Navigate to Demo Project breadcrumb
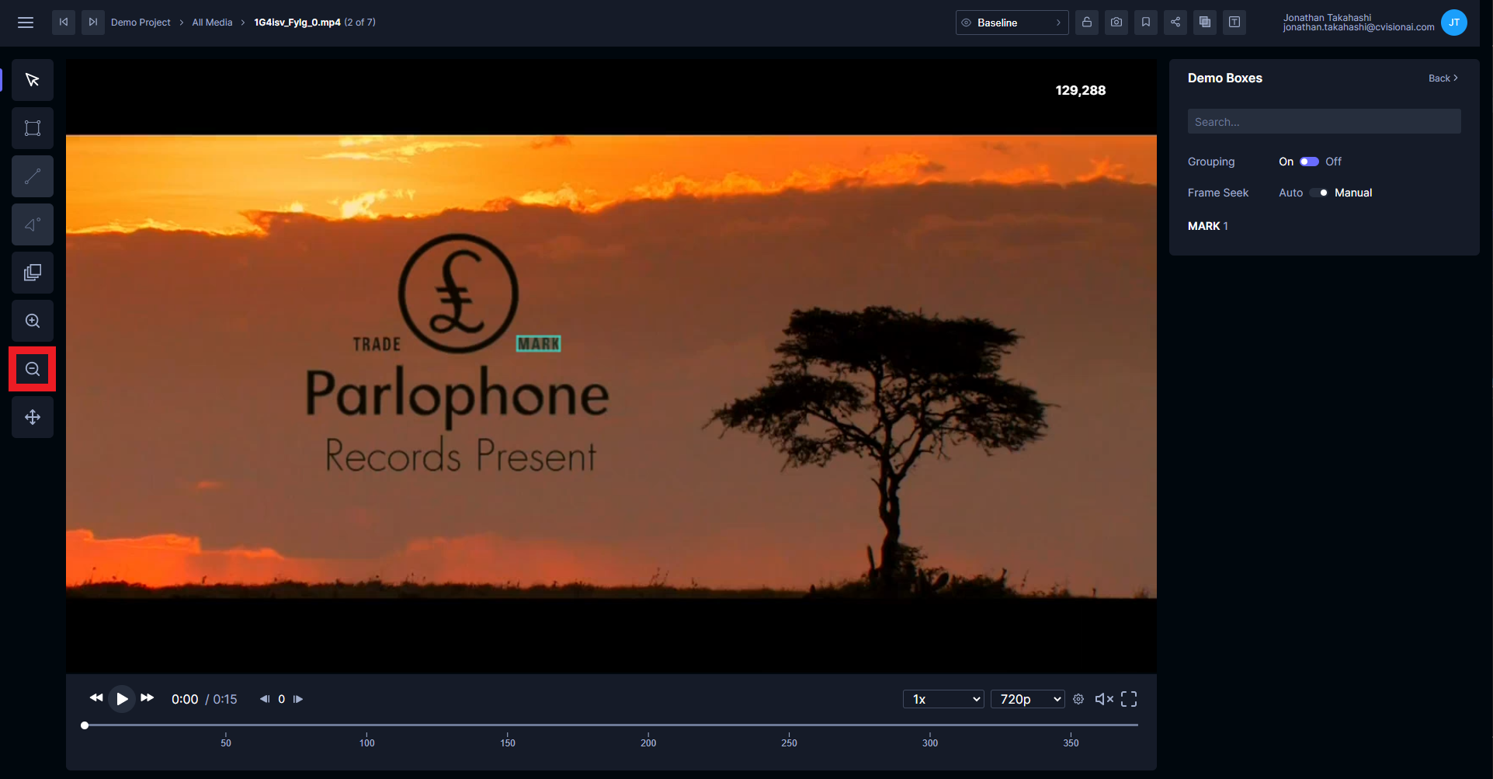This screenshot has height=779, width=1493. point(141,23)
